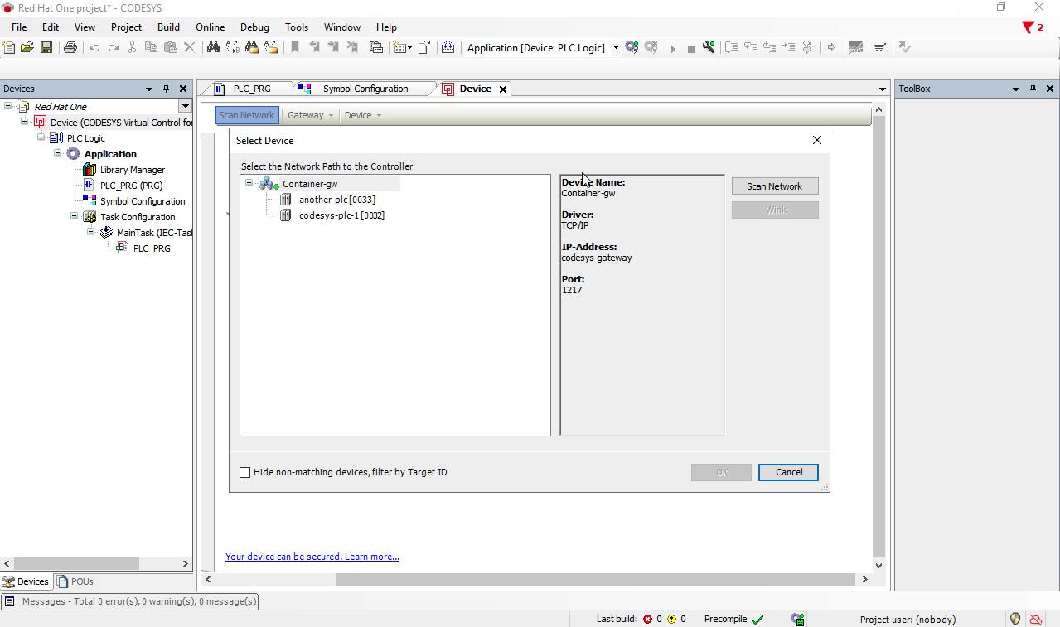1060x627 pixels.
Task: Select Symbol Configuration in Devices tree
Action: tap(143, 201)
